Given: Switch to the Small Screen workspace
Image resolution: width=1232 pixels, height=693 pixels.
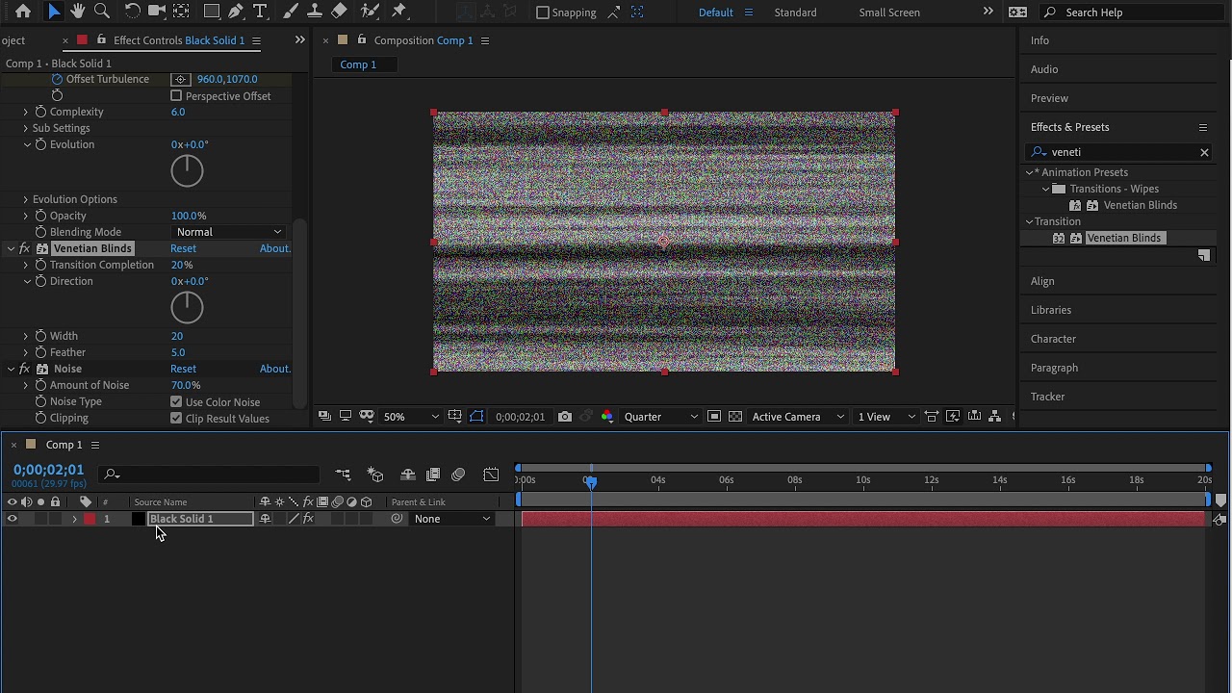Looking at the screenshot, I should pos(889,13).
